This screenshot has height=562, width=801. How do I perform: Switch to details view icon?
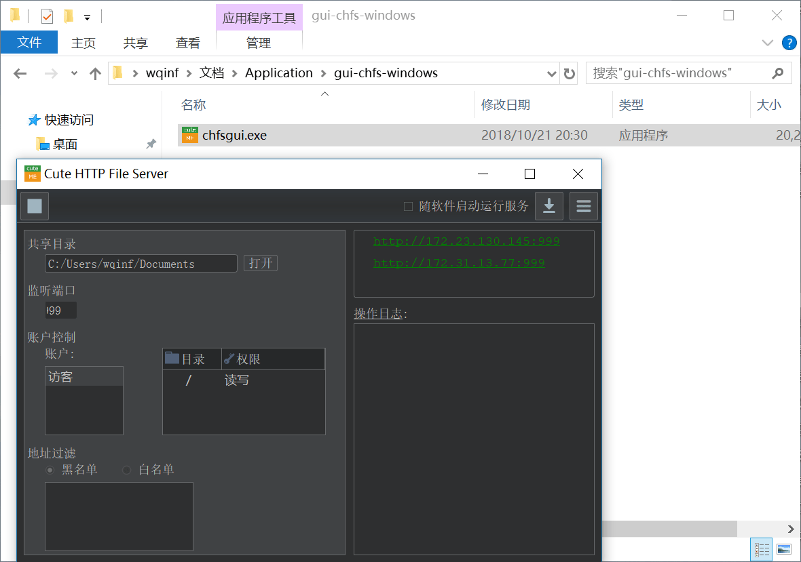pyautogui.click(x=762, y=548)
